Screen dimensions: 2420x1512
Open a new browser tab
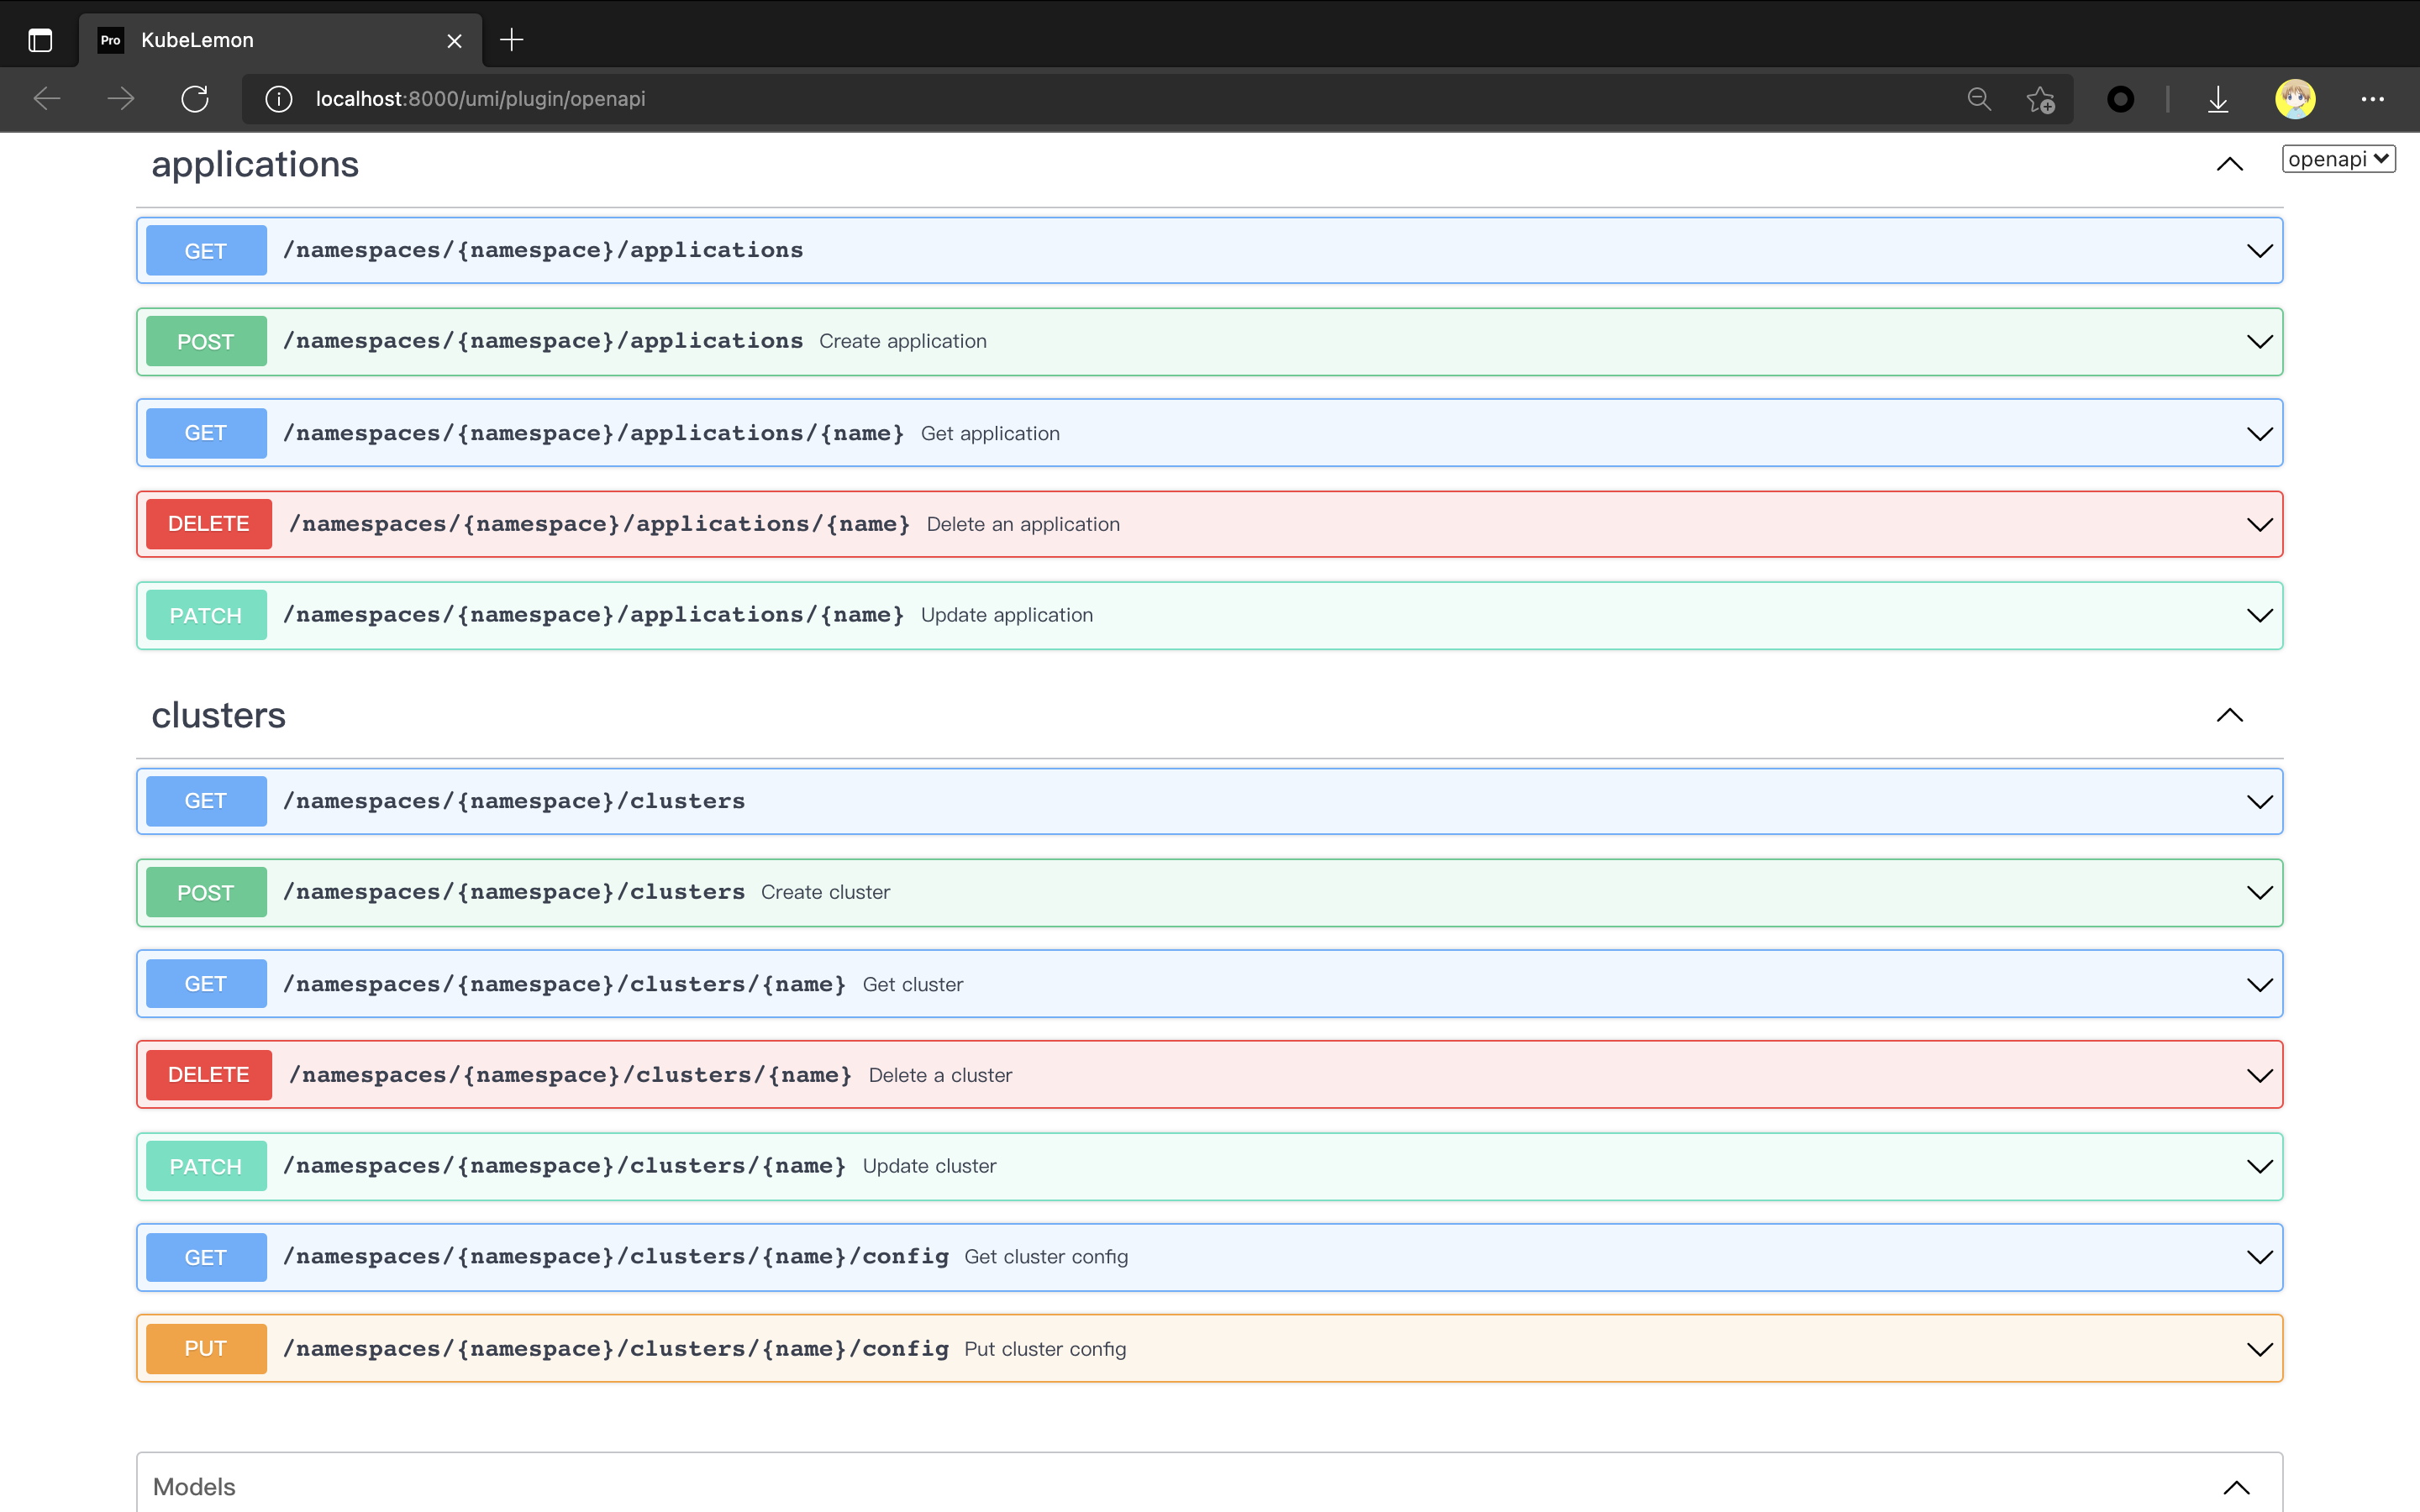point(511,40)
